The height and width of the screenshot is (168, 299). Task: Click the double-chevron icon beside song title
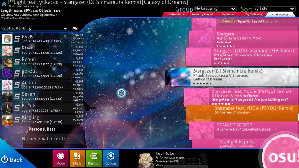point(4,4)
